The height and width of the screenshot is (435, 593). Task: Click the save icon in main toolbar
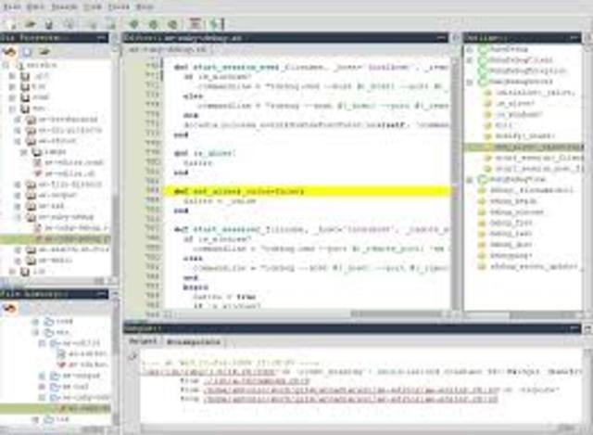49,25
